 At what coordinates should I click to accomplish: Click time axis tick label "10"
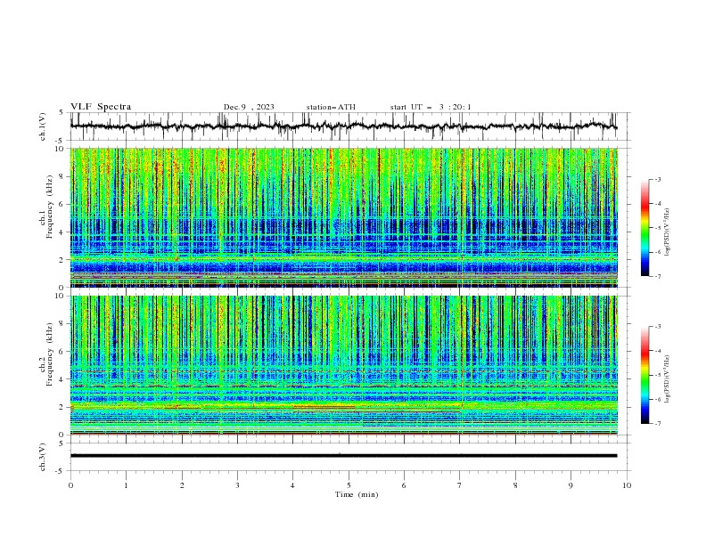click(x=627, y=485)
